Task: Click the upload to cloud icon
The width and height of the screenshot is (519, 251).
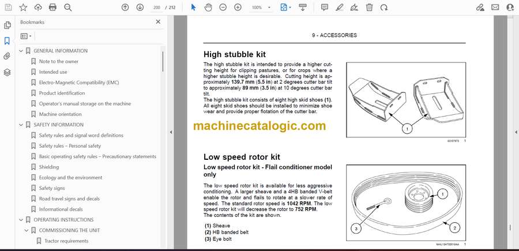Action: pos(38,8)
